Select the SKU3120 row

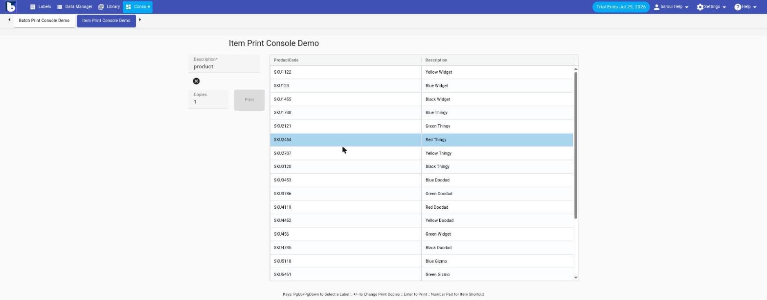[421, 167]
